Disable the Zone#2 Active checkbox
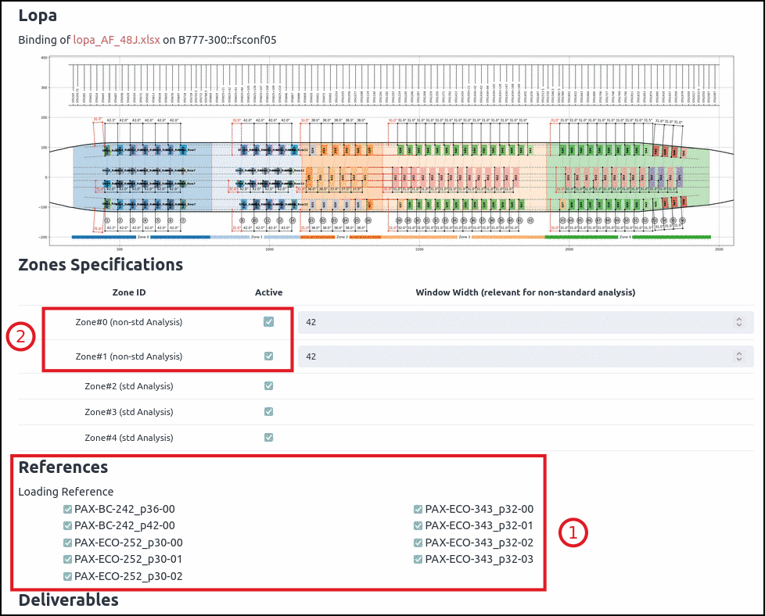The height and width of the screenshot is (616, 765). coord(269,385)
